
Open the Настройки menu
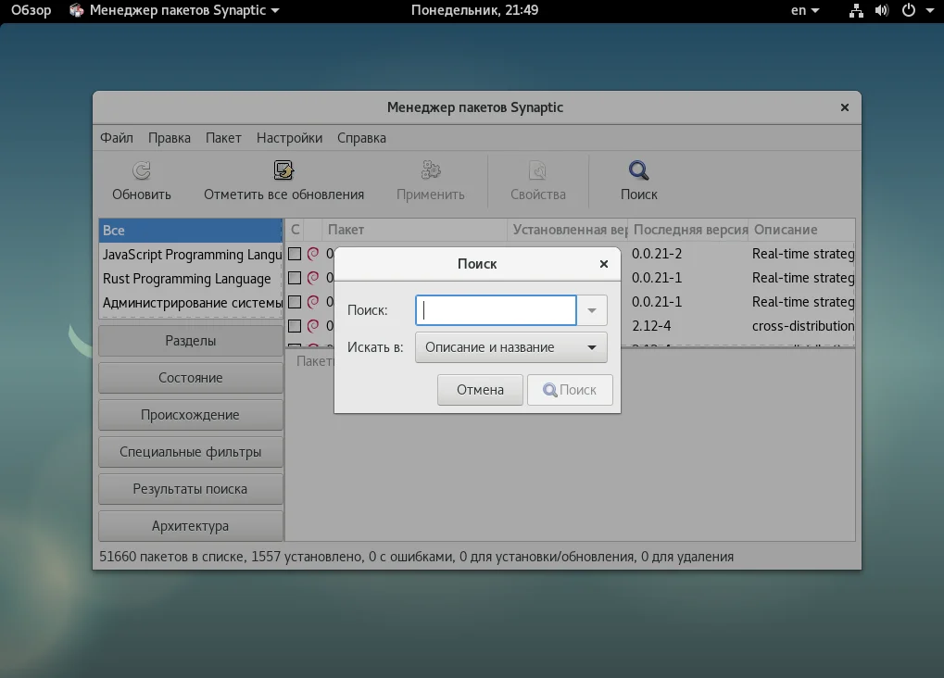click(x=289, y=138)
